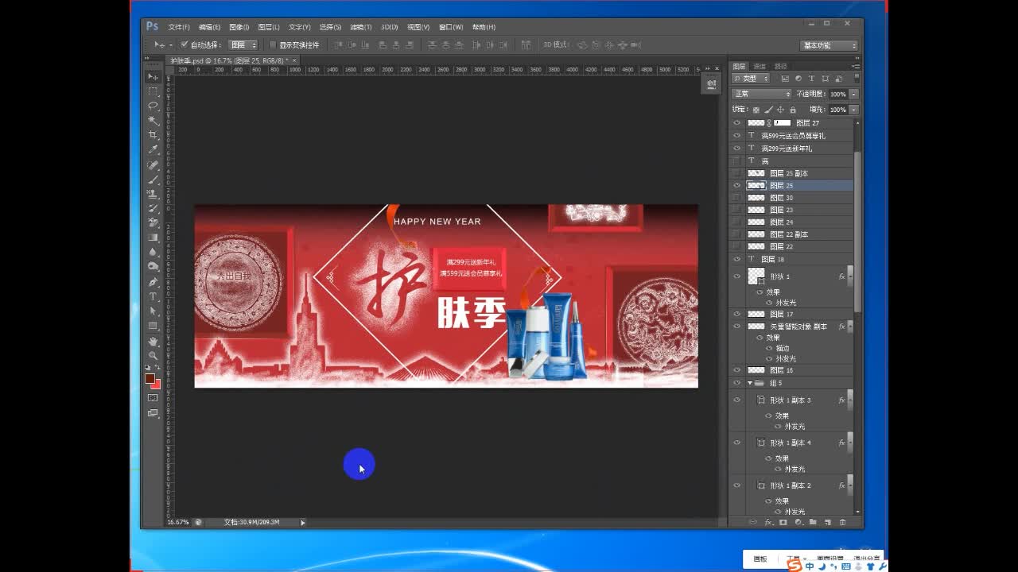This screenshot has height=572, width=1018.
Task: Select the Dodge tool
Action: pos(153,266)
